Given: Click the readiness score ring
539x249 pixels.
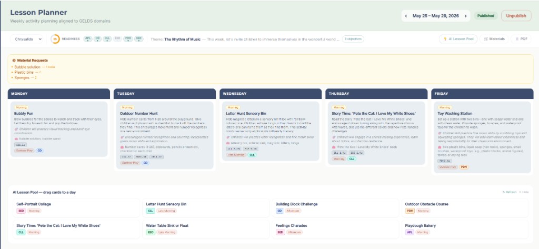Looking at the screenshot, I should [x=55, y=39].
